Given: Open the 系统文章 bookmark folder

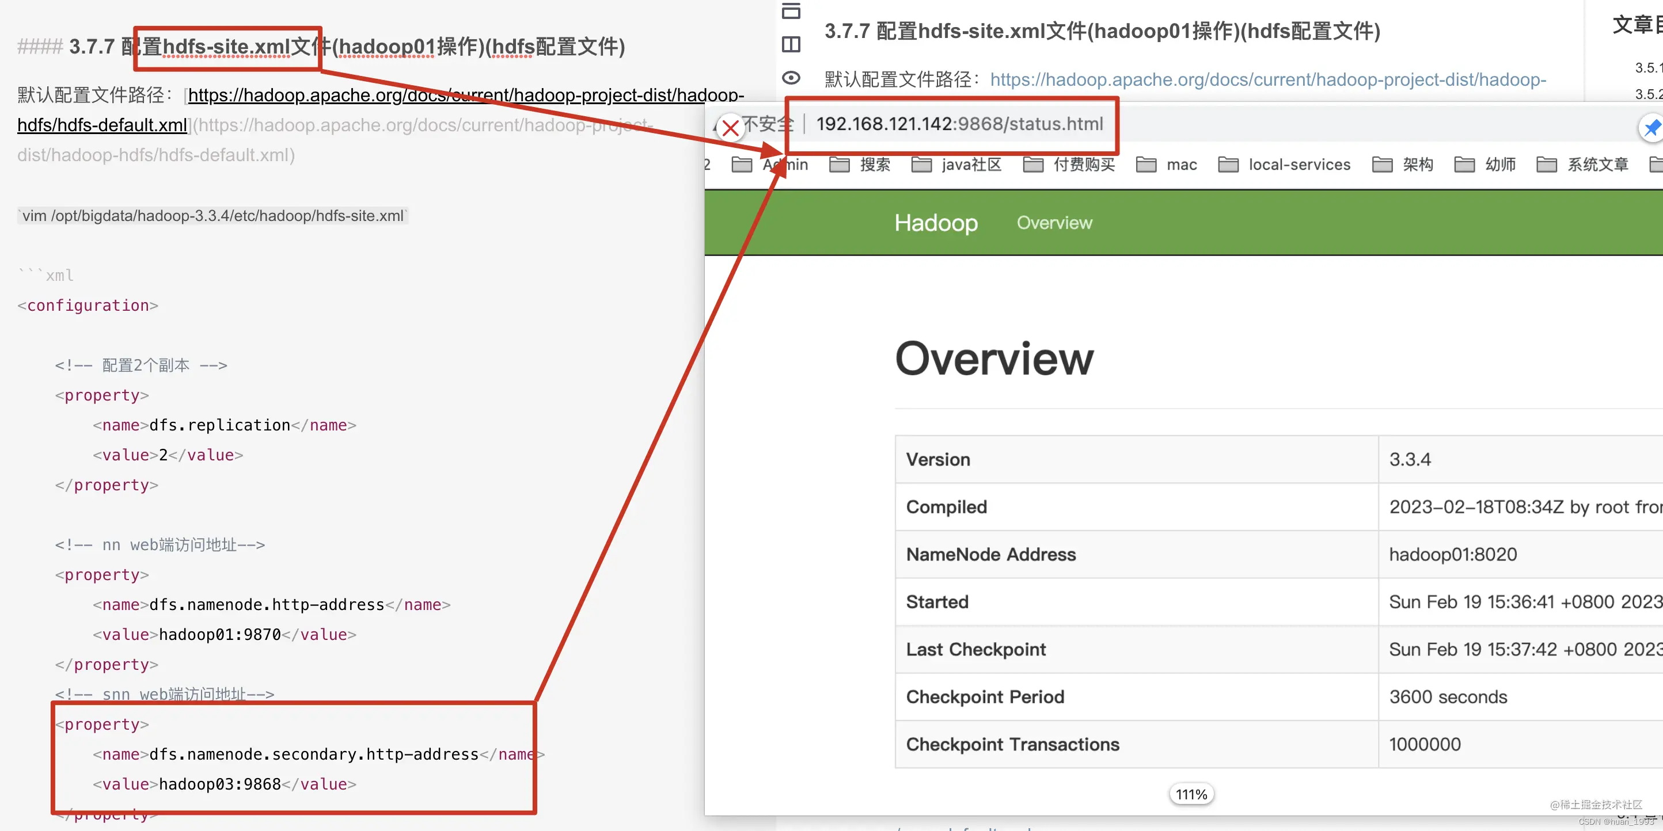Looking at the screenshot, I should (1582, 165).
